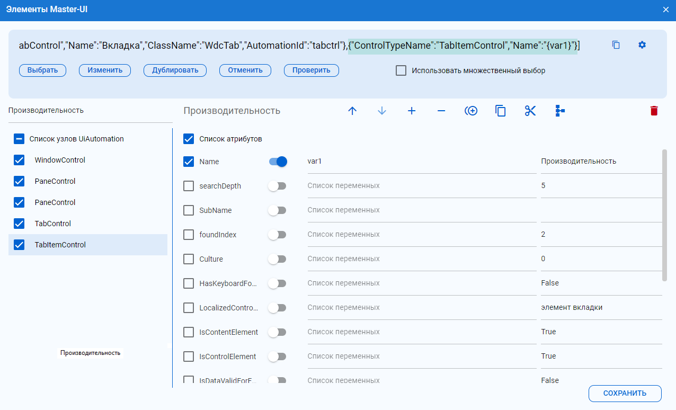Click the move down arrow icon
This screenshot has height=410, width=676.
382,111
